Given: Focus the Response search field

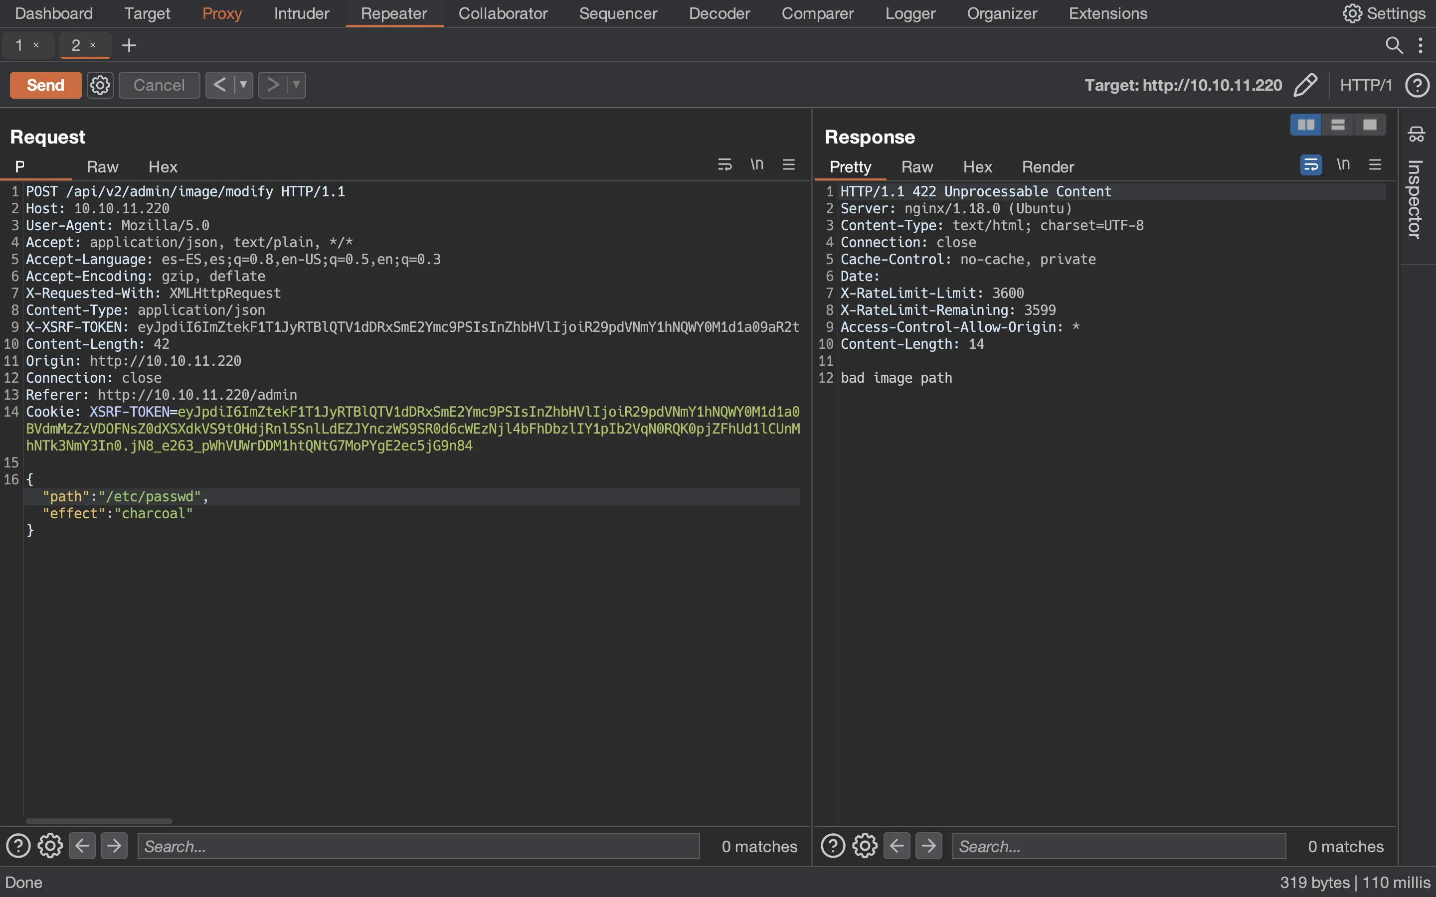Looking at the screenshot, I should click(x=1119, y=846).
